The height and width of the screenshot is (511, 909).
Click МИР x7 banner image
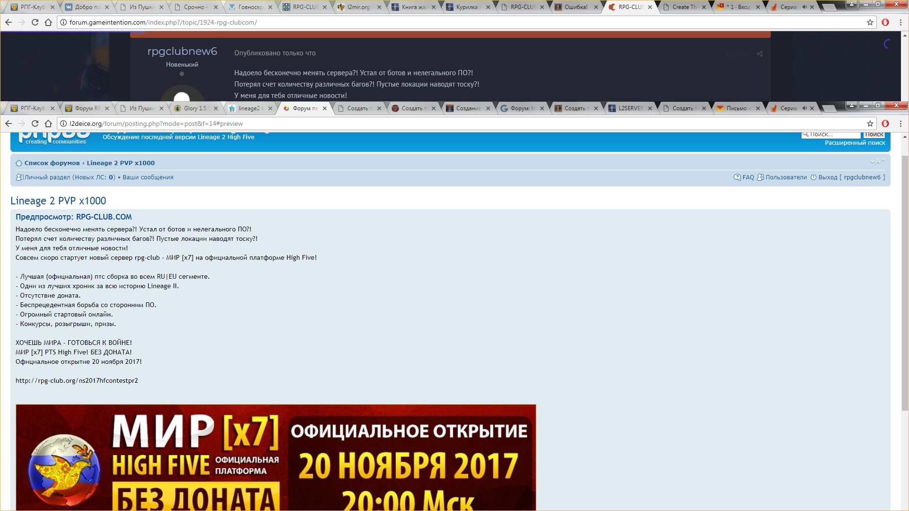click(x=276, y=457)
